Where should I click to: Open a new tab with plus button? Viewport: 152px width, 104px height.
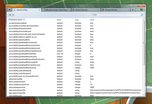pyautogui.click(x=133, y=10)
